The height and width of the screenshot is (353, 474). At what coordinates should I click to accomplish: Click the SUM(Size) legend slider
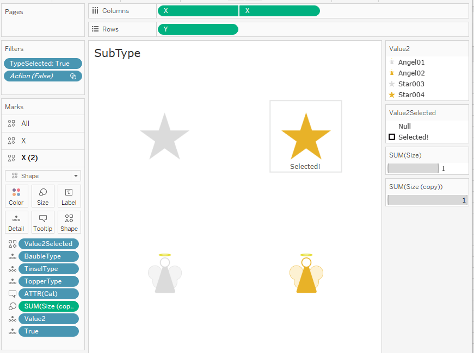click(414, 168)
